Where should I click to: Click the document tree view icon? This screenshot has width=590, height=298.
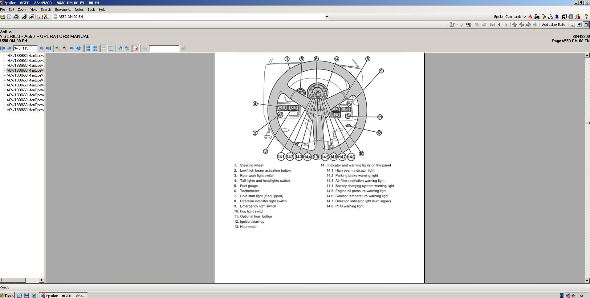[x=9, y=17]
